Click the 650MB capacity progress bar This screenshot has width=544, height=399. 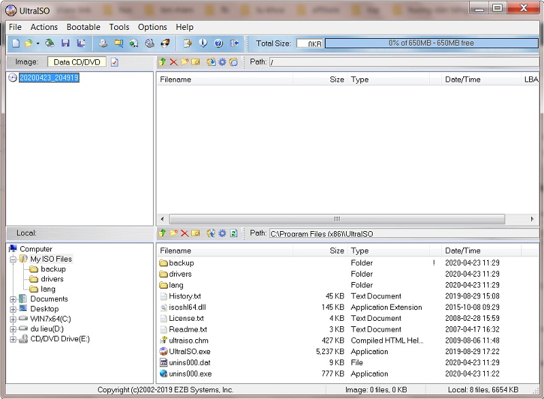(x=431, y=43)
